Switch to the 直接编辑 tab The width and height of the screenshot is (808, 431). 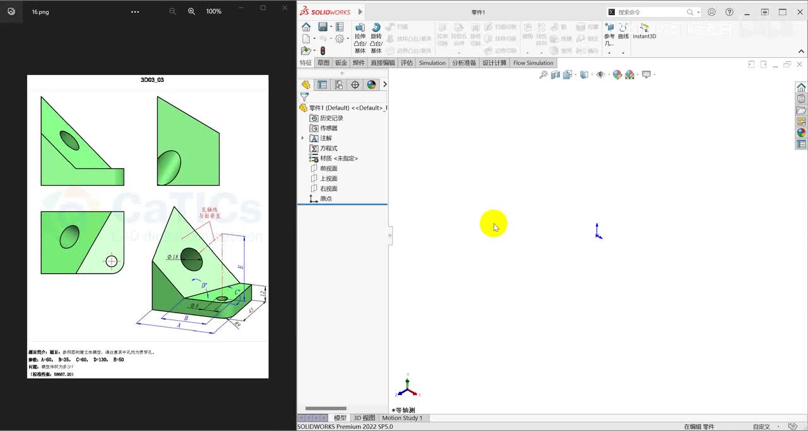[x=383, y=63]
